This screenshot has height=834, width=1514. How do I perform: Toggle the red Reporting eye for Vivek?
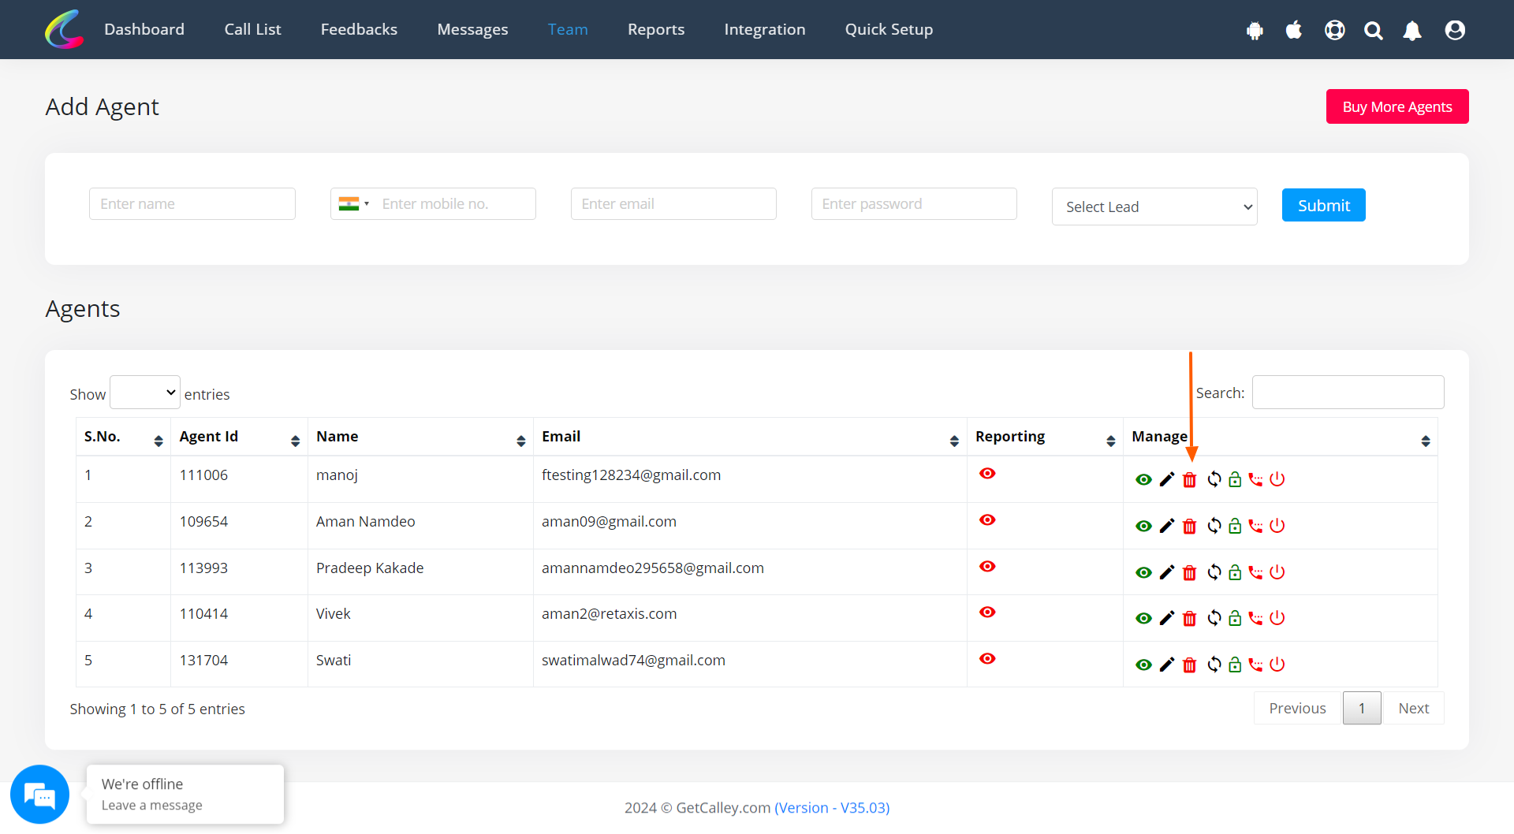pyautogui.click(x=987, y=612)
